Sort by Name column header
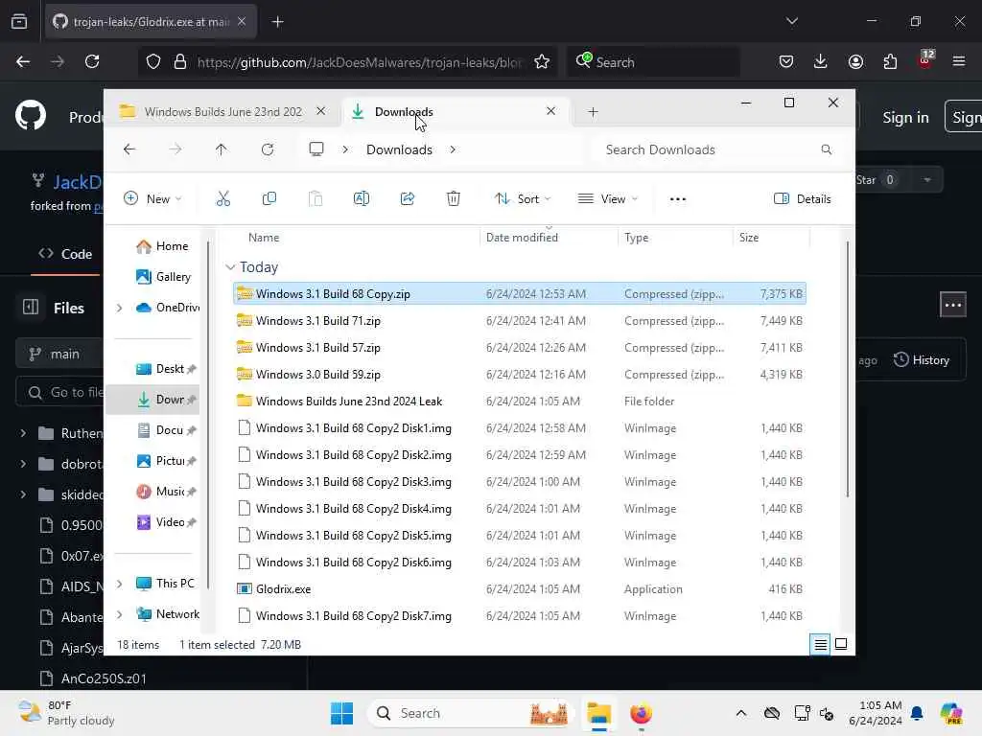 pos(264,238)
